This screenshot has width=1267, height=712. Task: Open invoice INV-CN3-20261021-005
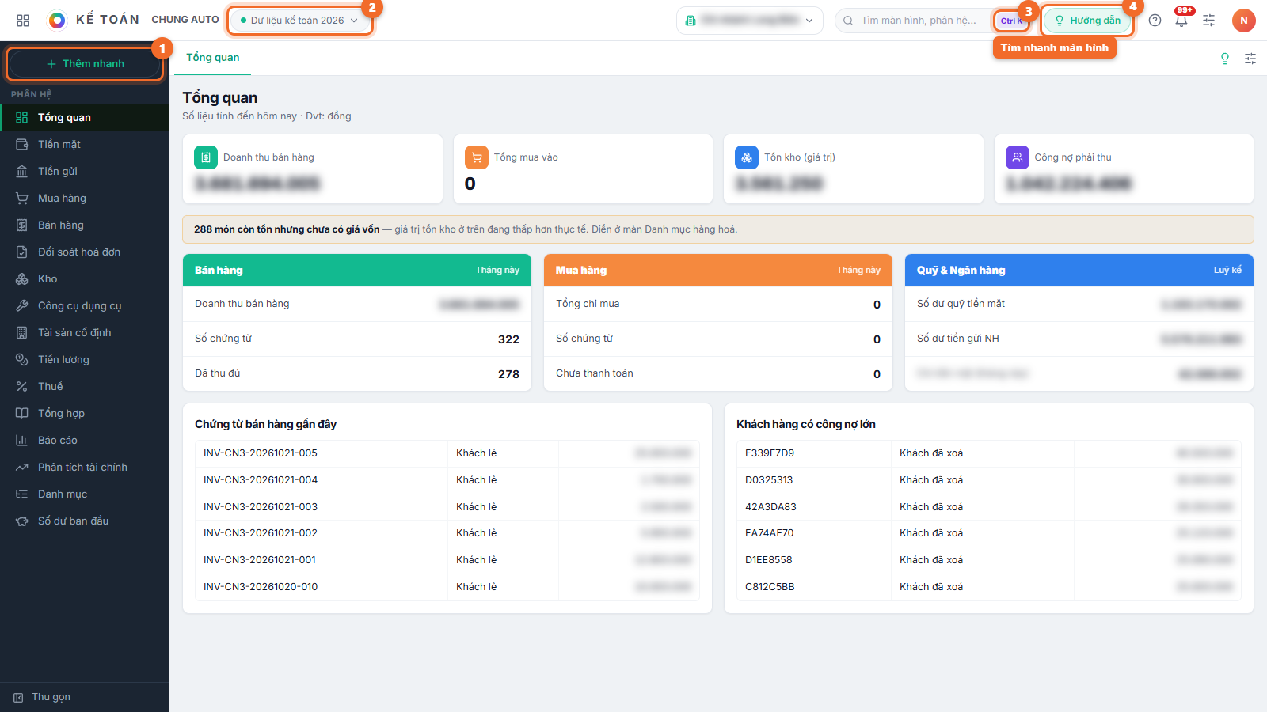[x=261, y=453]
